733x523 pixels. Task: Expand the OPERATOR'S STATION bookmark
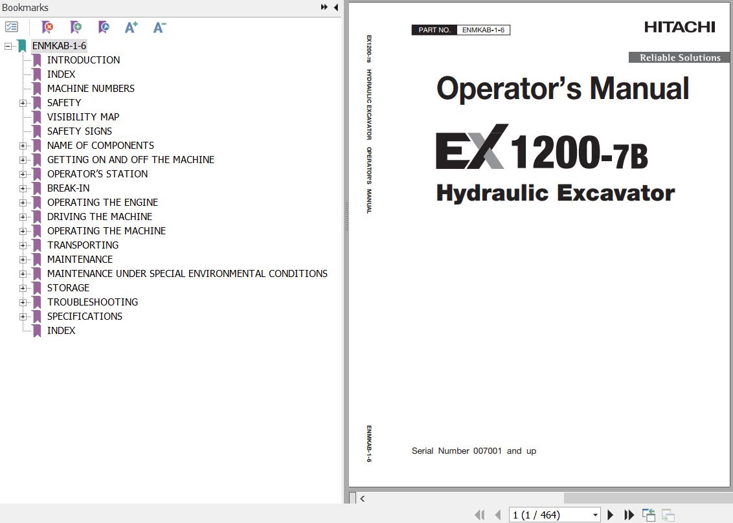tap(23, 174)
